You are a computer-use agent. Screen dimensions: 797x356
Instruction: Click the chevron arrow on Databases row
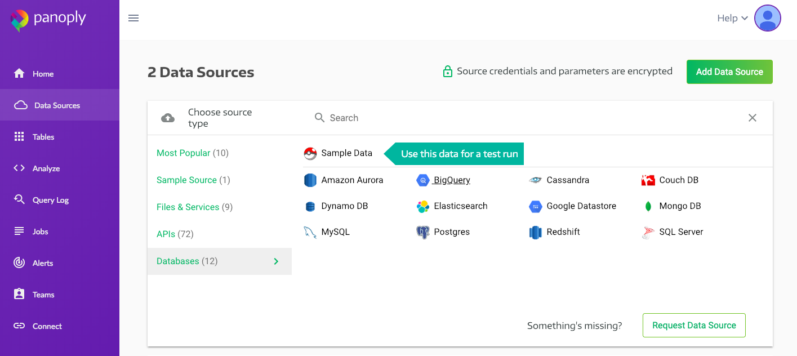click(276, 261)
